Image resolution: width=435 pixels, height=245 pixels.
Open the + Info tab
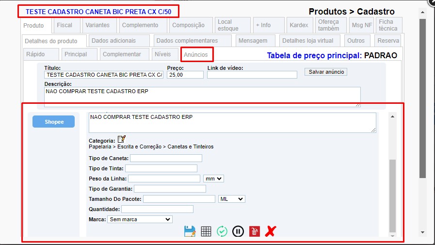(269, 25)
